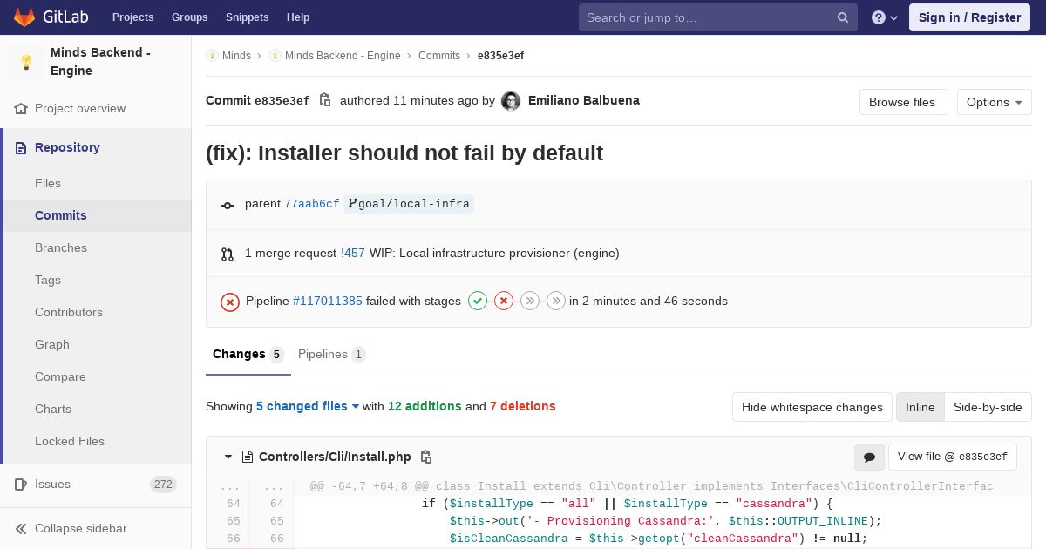Click the failed stage red cross icon

[504, 301]
